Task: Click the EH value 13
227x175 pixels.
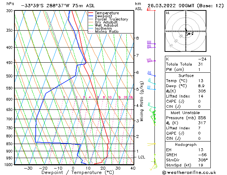Action: [x=201, y=150]
